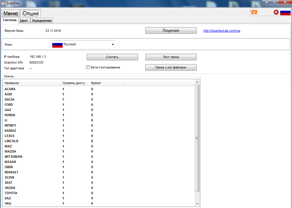292x208 pixels.
Task: Select the MAZDA row
Action: pyautogui.click(x=99, y=152)
